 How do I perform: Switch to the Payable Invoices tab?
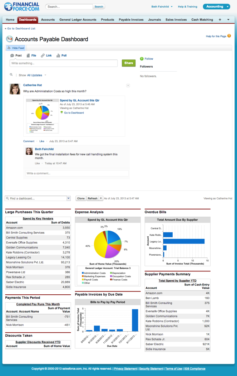(x=131, y=20)
